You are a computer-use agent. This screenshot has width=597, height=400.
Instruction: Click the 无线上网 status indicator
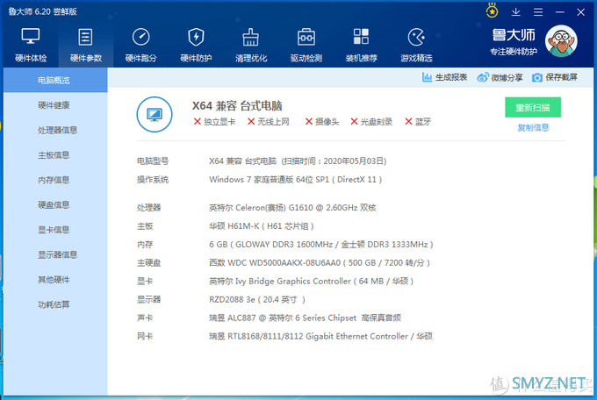point(268,122)
